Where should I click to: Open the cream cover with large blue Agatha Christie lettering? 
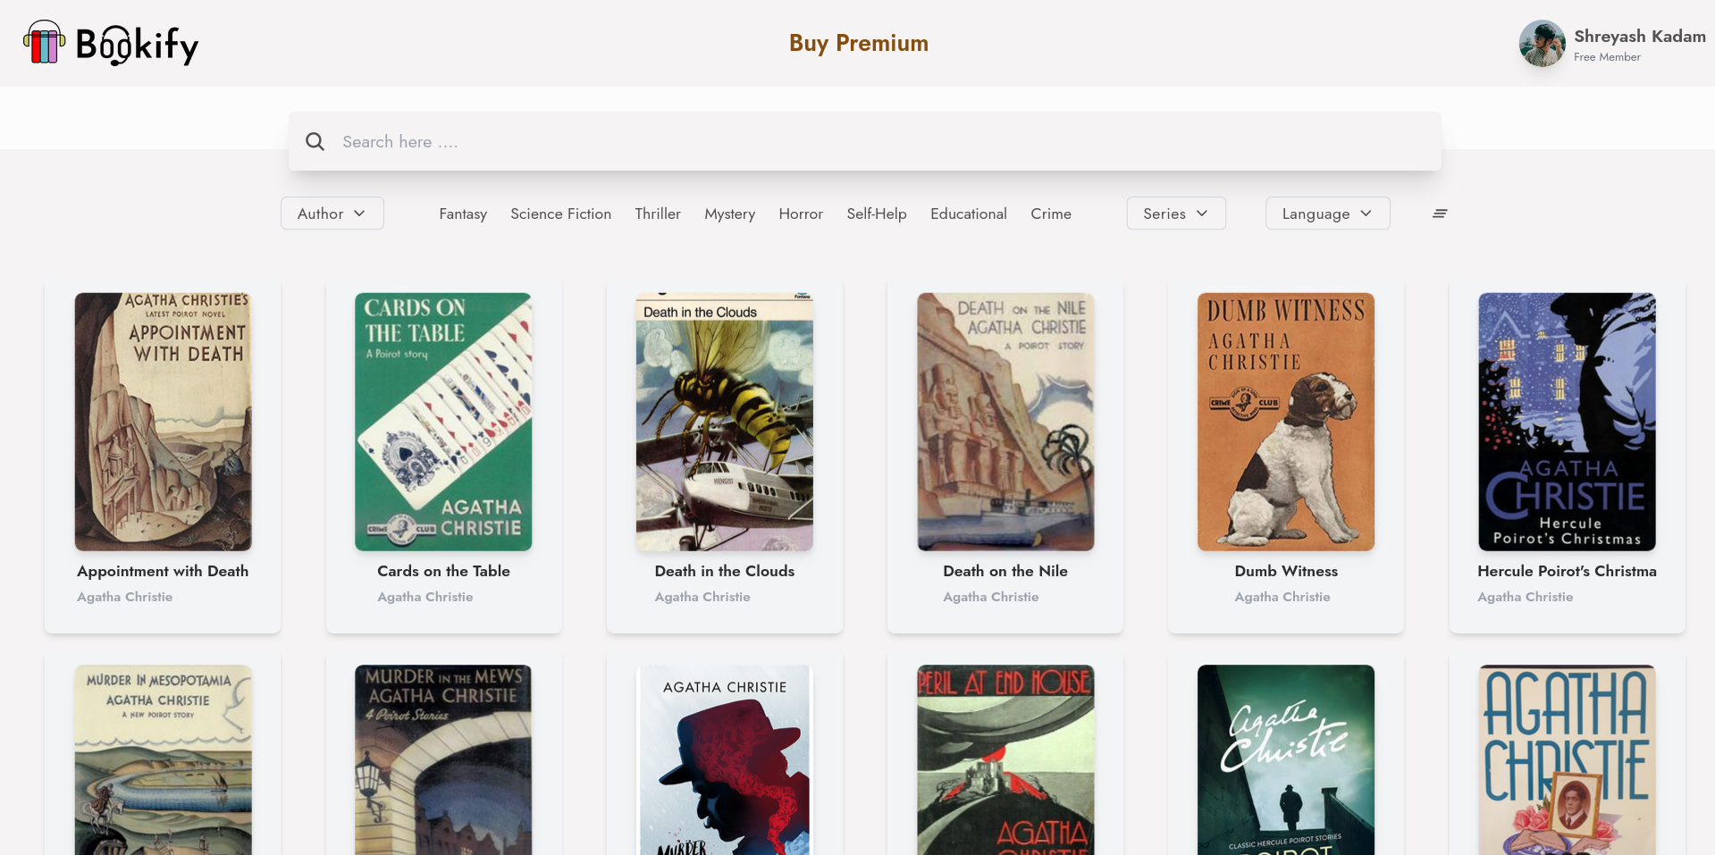pyautogui.click(x=1568, y=759)
